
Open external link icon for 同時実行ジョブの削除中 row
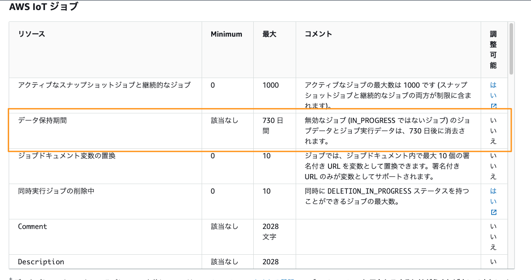point(494,212)
